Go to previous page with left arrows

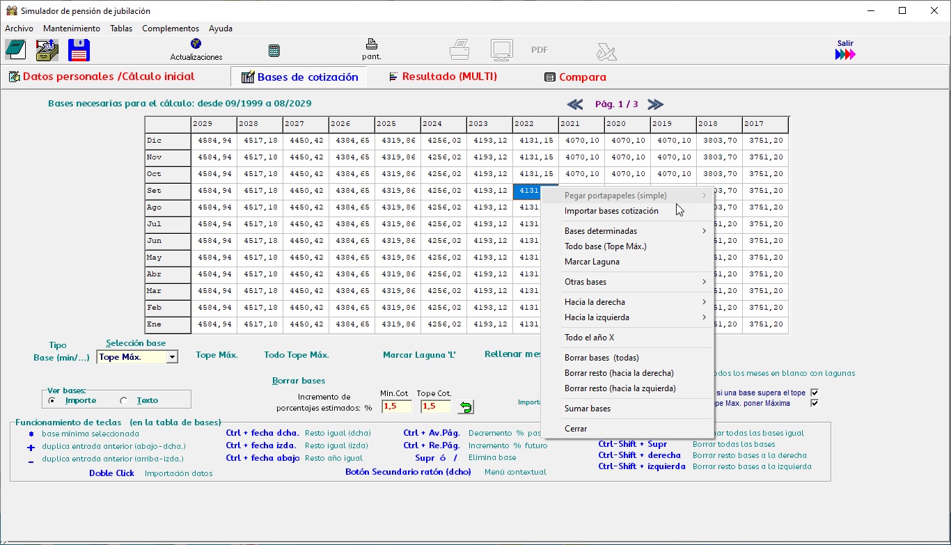(x=575, y=104)
